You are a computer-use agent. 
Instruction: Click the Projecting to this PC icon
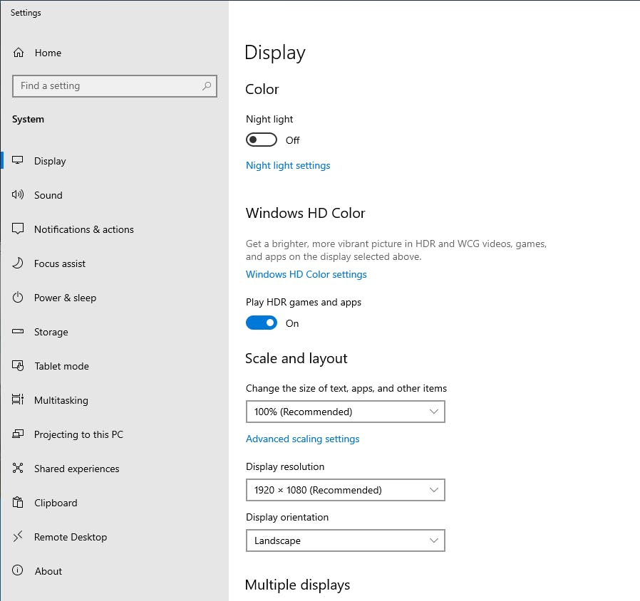click(x=18, y=434)
